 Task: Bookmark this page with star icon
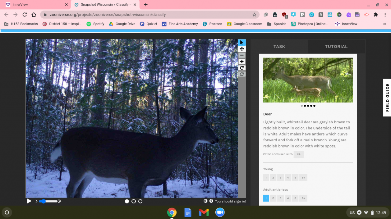pyautogui.click(x=254, y=14)
